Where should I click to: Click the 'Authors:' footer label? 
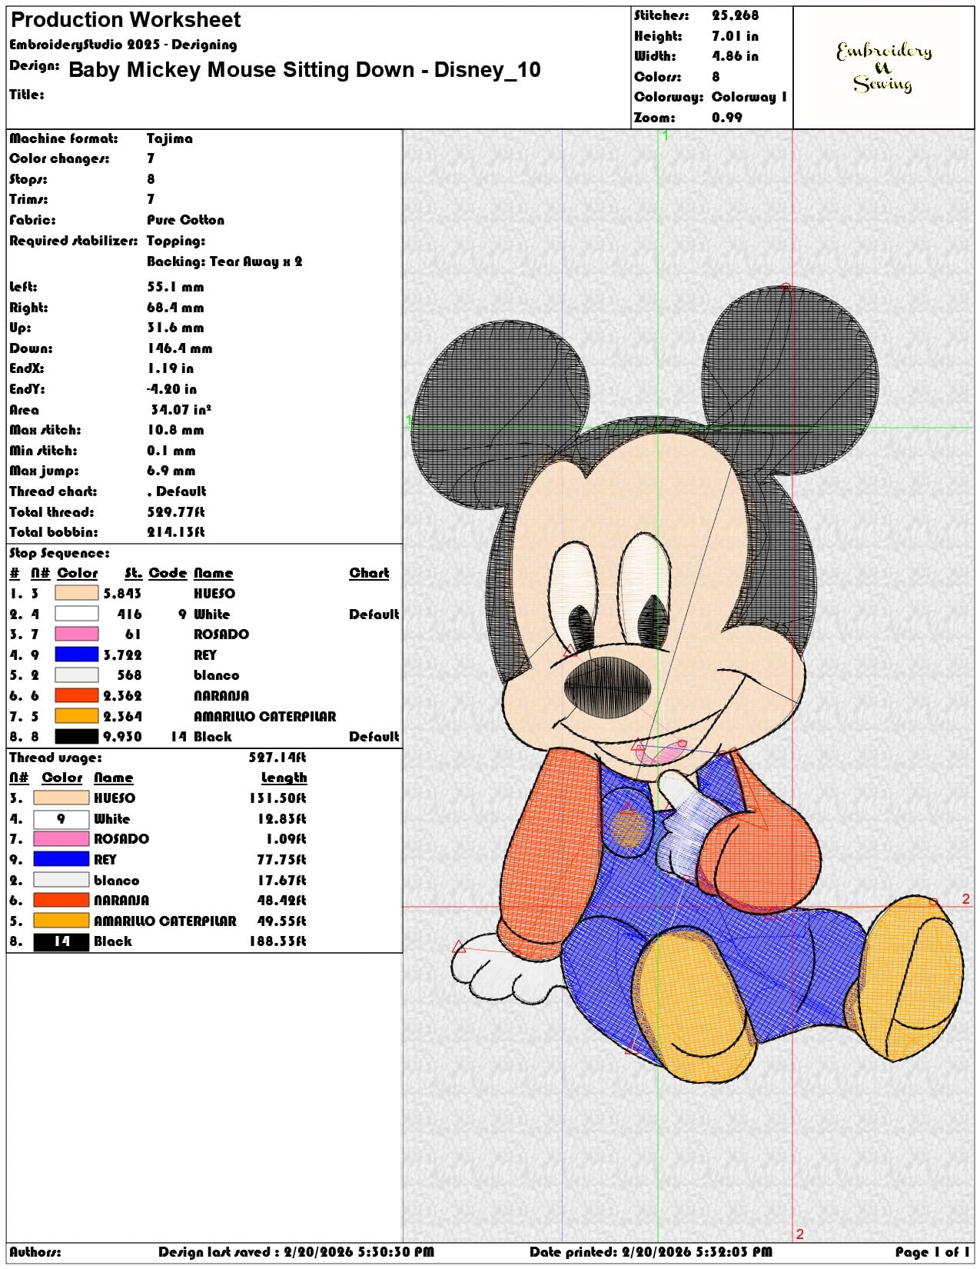click(x=35, y=1252)
